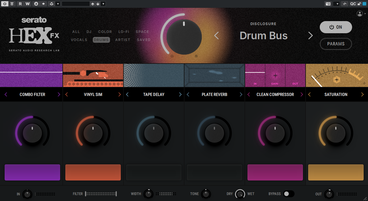Click the Combo Filter visual display

coord(31,75)
